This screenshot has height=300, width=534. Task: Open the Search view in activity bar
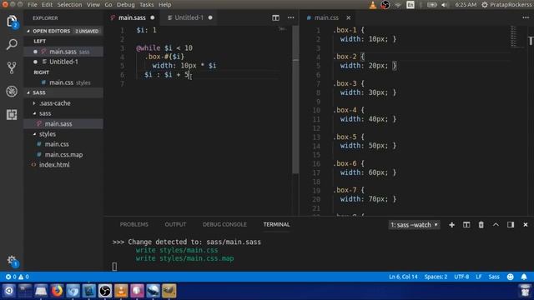pos(12,44)
